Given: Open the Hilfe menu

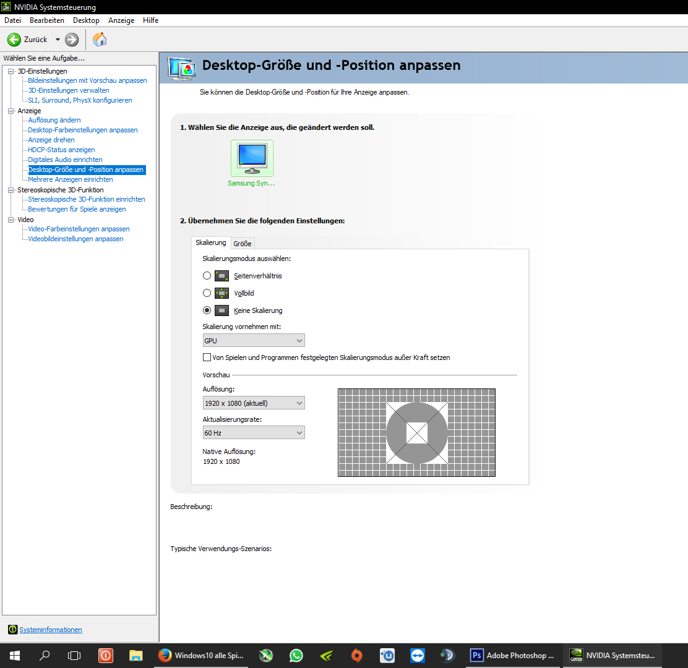Looking at the screenshot, I should click(150, 20).
